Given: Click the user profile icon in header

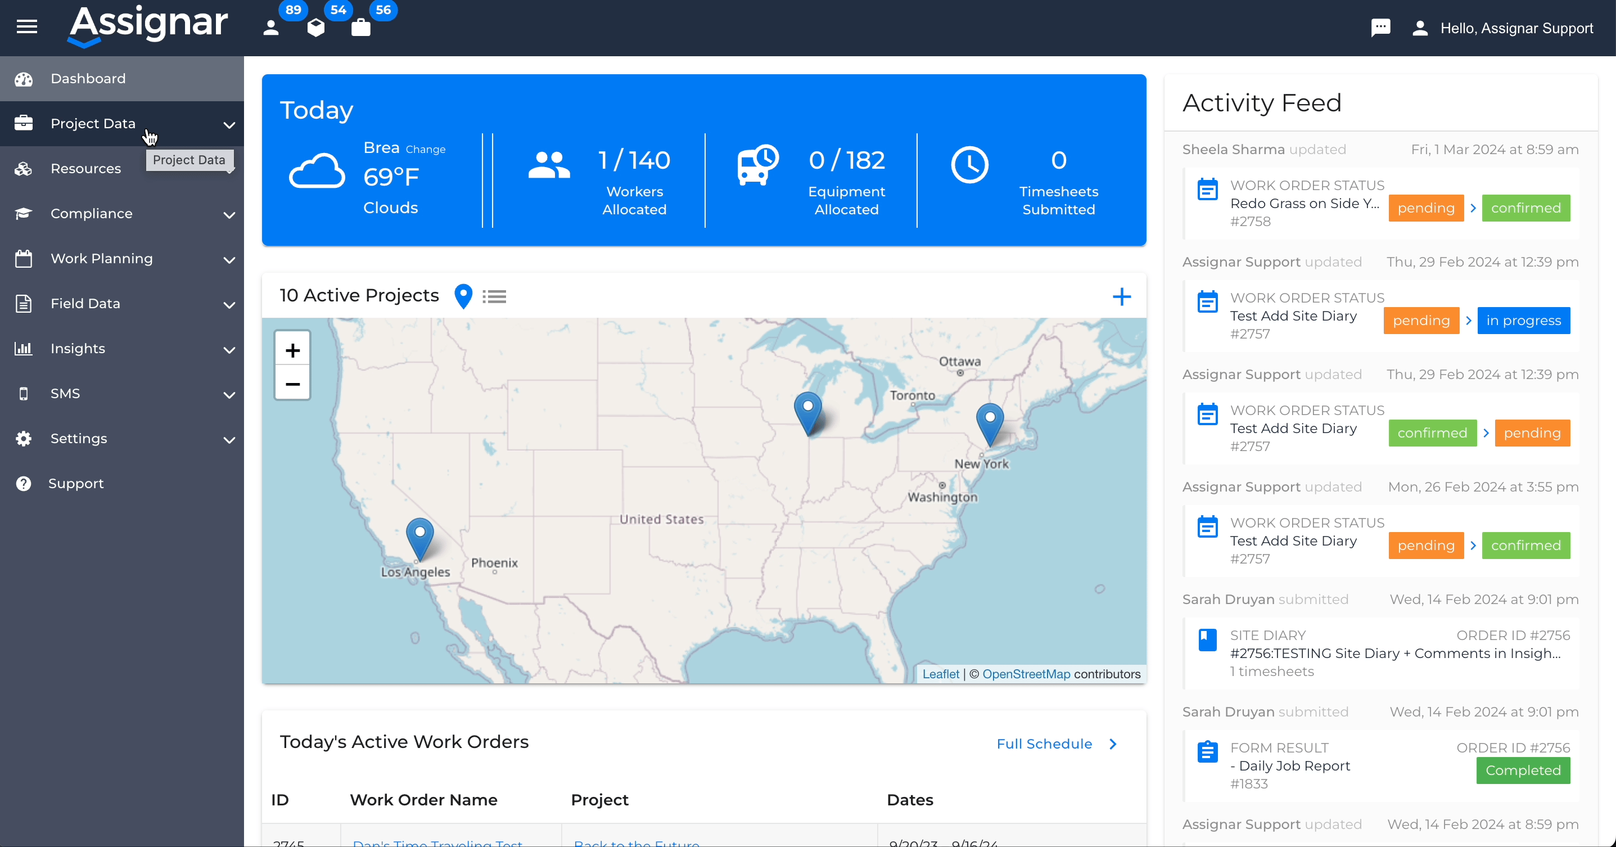Looking at the screenshot, I should point(1420,28).
